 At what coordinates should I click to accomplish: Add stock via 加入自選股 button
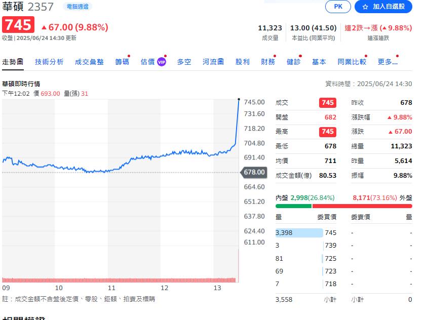pos(383,7)
